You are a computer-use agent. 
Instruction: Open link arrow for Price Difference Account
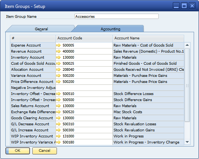[x=58, y=82]
